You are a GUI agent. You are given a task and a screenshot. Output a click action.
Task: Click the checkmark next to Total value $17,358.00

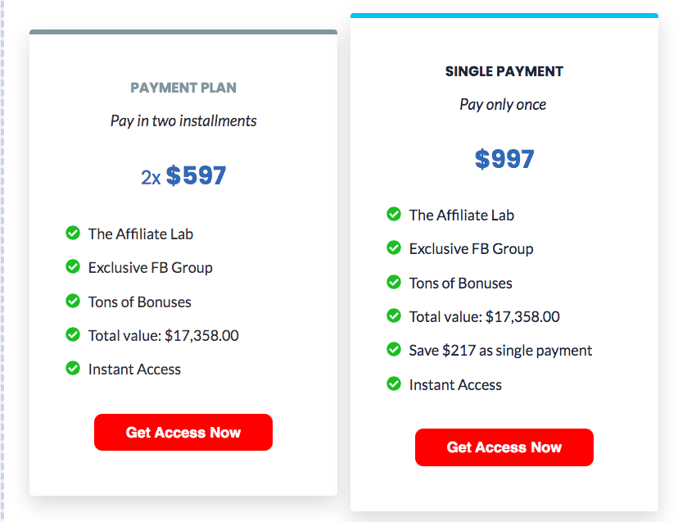[x=73, y=335]
